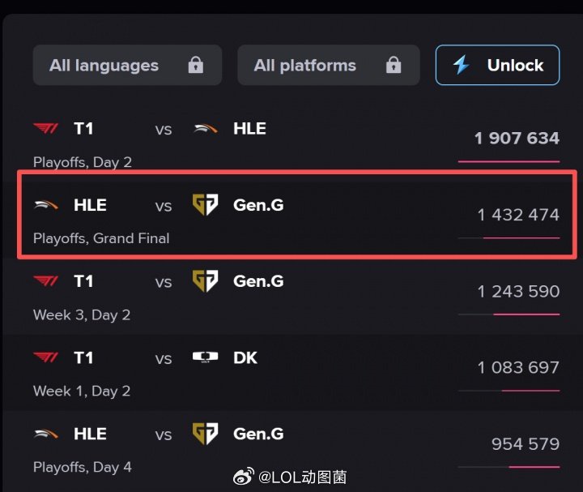Click Gen.G logo in the Playoffs Day 4 row
583x492 pixels.
click(x=205, y=434)
